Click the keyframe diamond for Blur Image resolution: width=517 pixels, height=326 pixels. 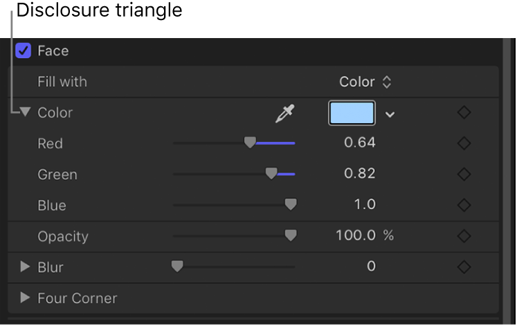(x=464, y=266)
